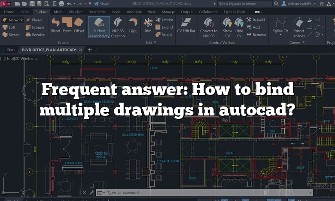Open the Top view control

click(9, 59)
